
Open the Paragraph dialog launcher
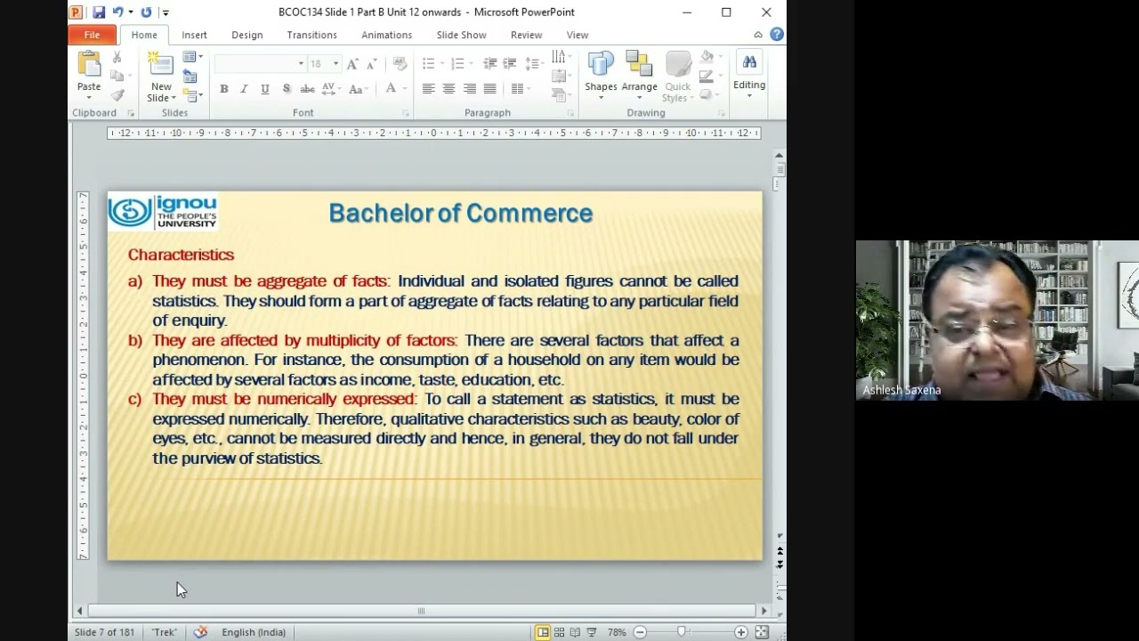569,113
